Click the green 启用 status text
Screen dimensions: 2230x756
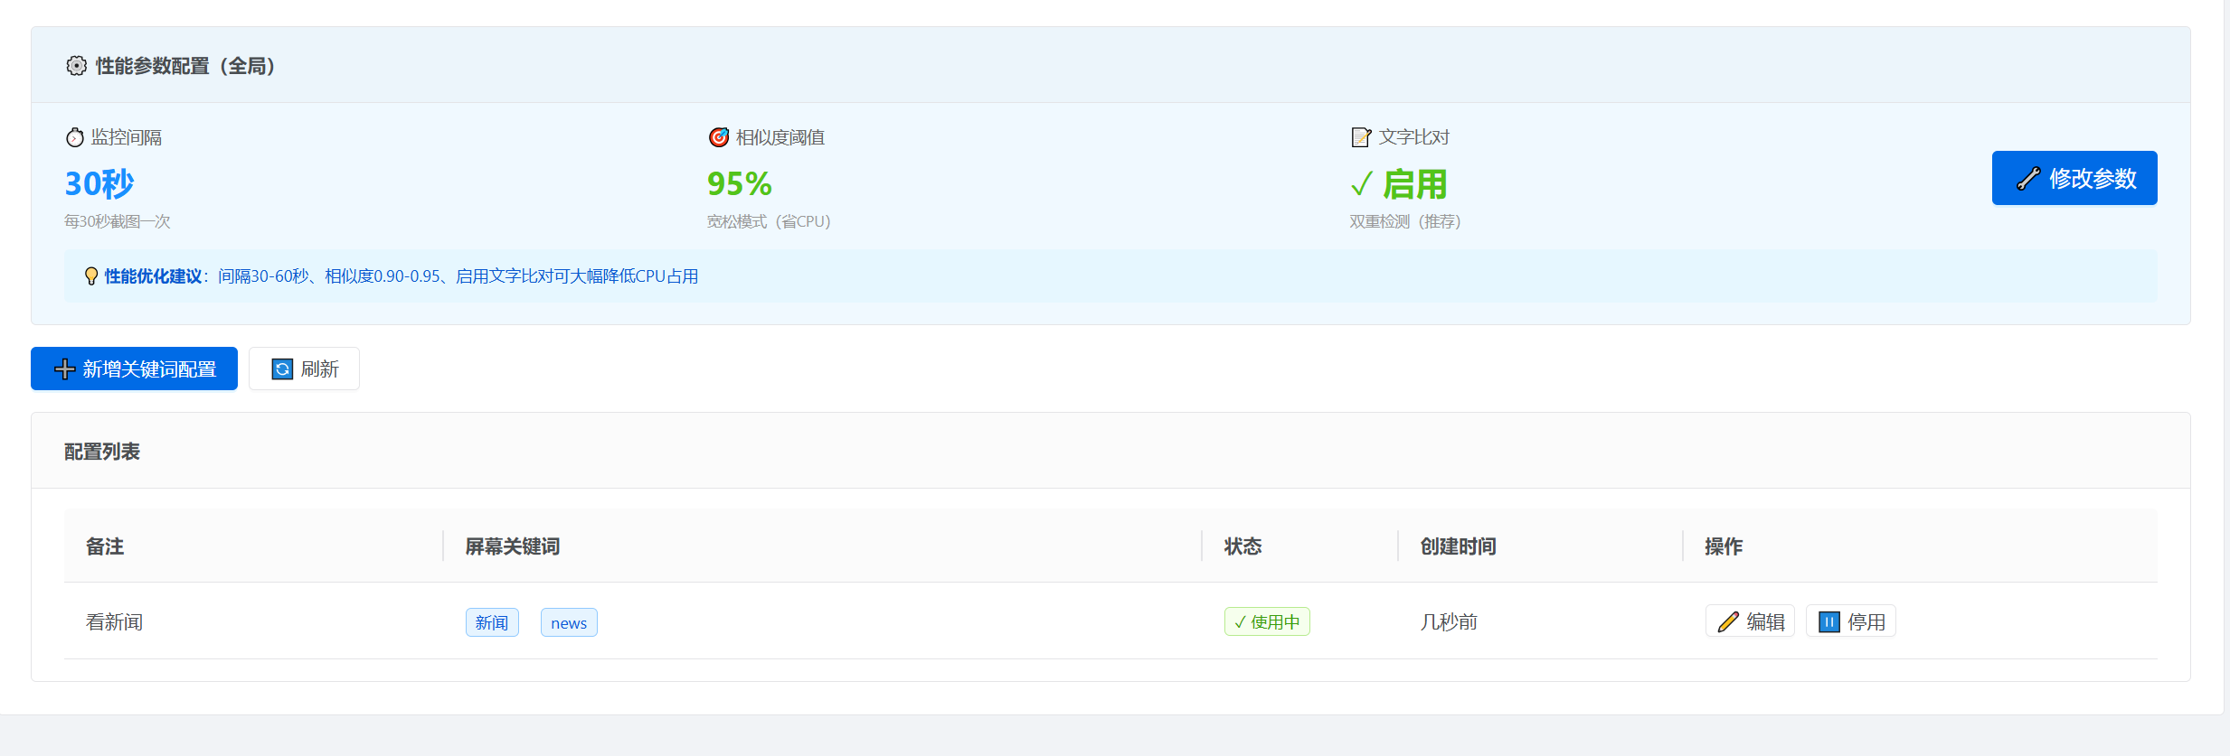(x=1414, y=185)
